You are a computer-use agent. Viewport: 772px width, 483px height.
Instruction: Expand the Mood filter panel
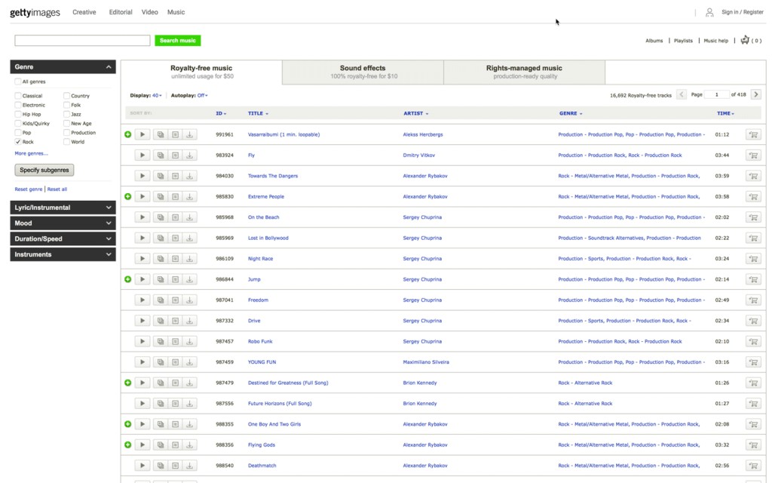click(63, 223)
